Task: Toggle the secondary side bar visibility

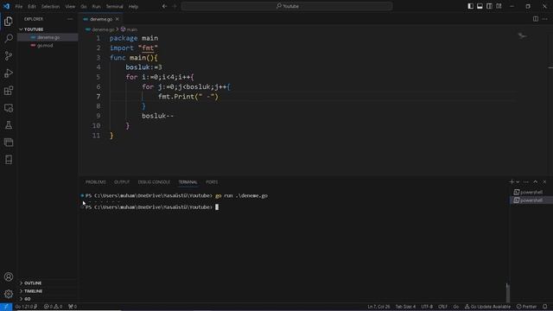Action: tap(489, 6)
